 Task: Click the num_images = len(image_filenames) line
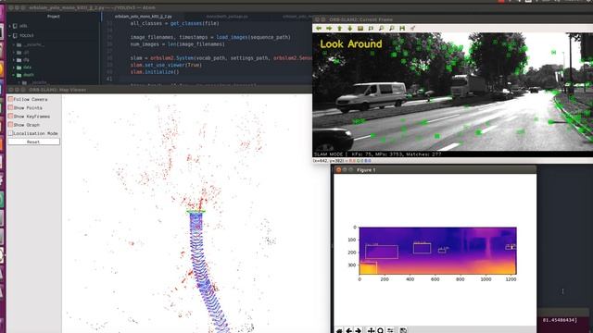click(x=177, y=44)
